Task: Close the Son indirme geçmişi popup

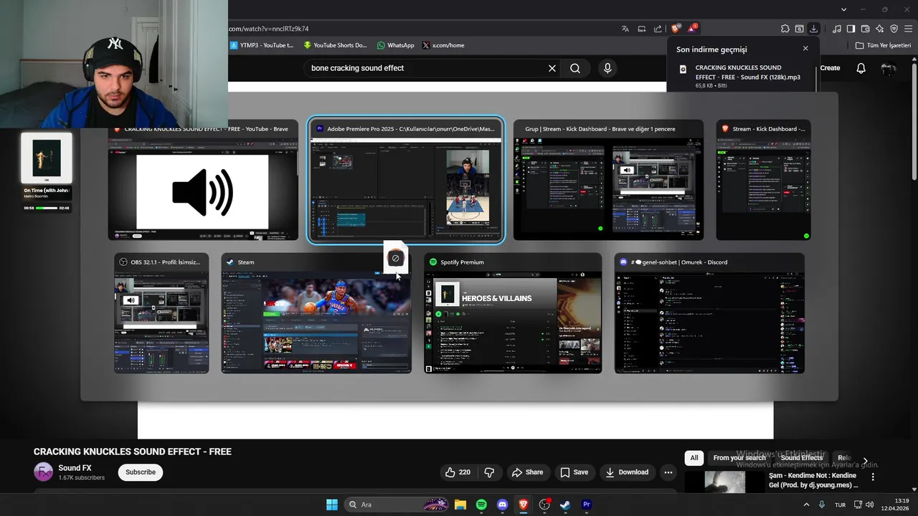Action: tap(805, 49)
